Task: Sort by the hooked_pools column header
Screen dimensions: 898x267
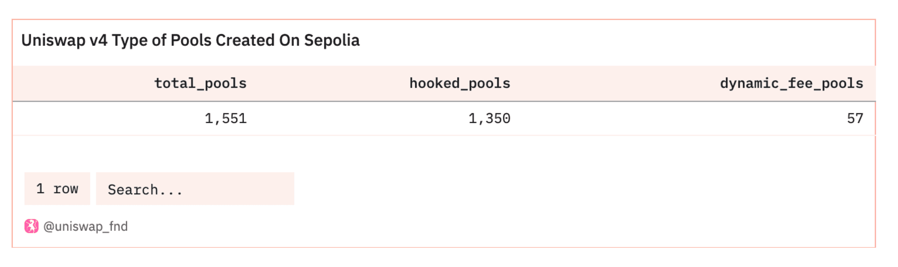Action: pos(460,83)
